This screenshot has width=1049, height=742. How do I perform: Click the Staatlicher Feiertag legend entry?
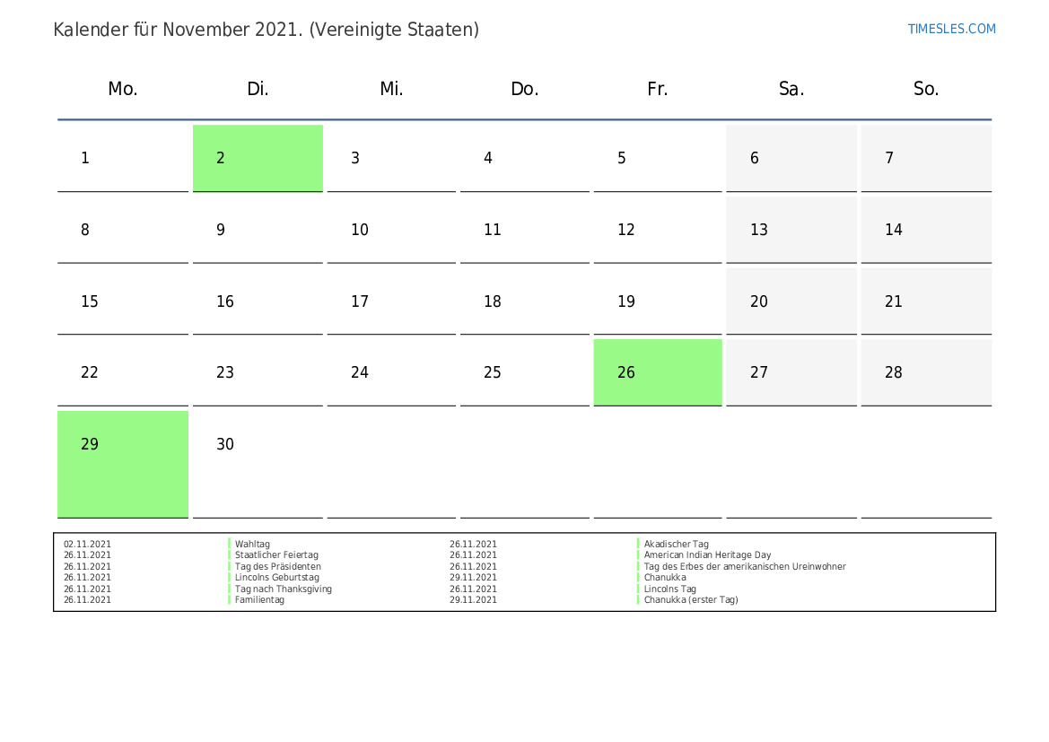(276, 555)
